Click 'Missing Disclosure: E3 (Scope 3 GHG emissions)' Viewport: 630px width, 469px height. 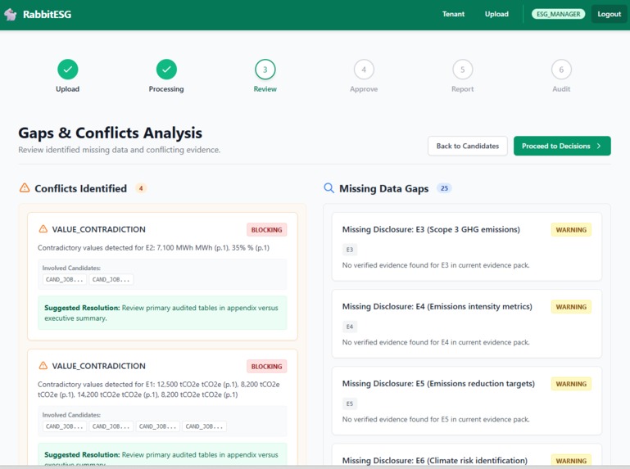(x=431, y=229)
